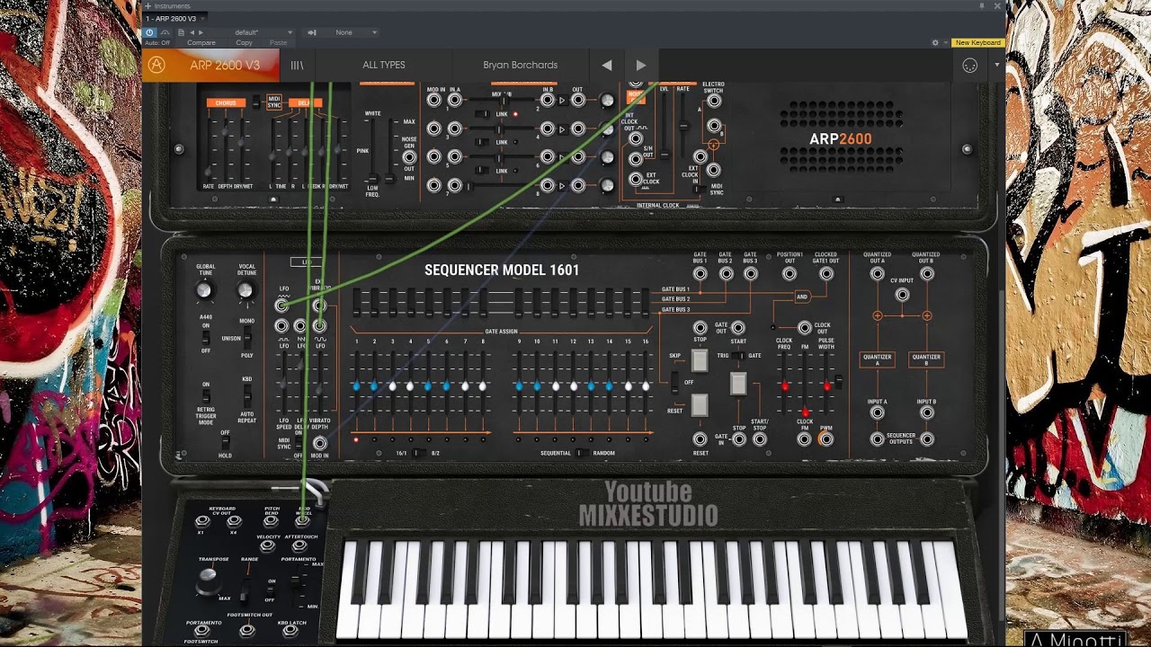Open the preset browser library icon
Viewport: 1151px width, 647px height.
click(297, 65)
